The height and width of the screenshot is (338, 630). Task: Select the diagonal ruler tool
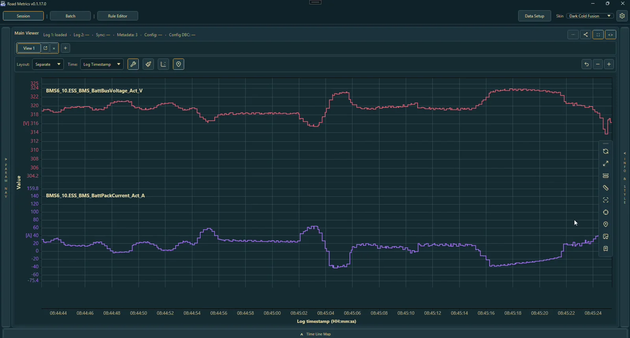(606, 188)
